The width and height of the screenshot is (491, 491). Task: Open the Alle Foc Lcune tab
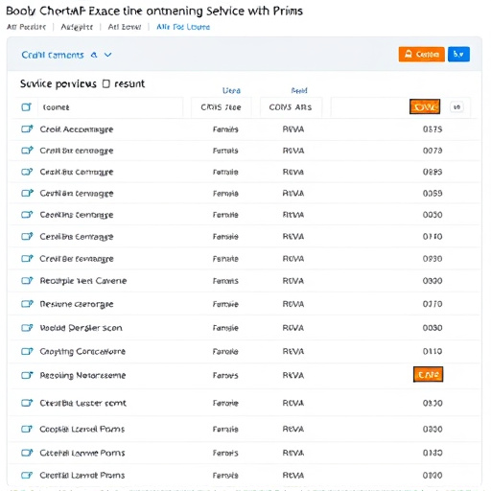tap(183, 27)
